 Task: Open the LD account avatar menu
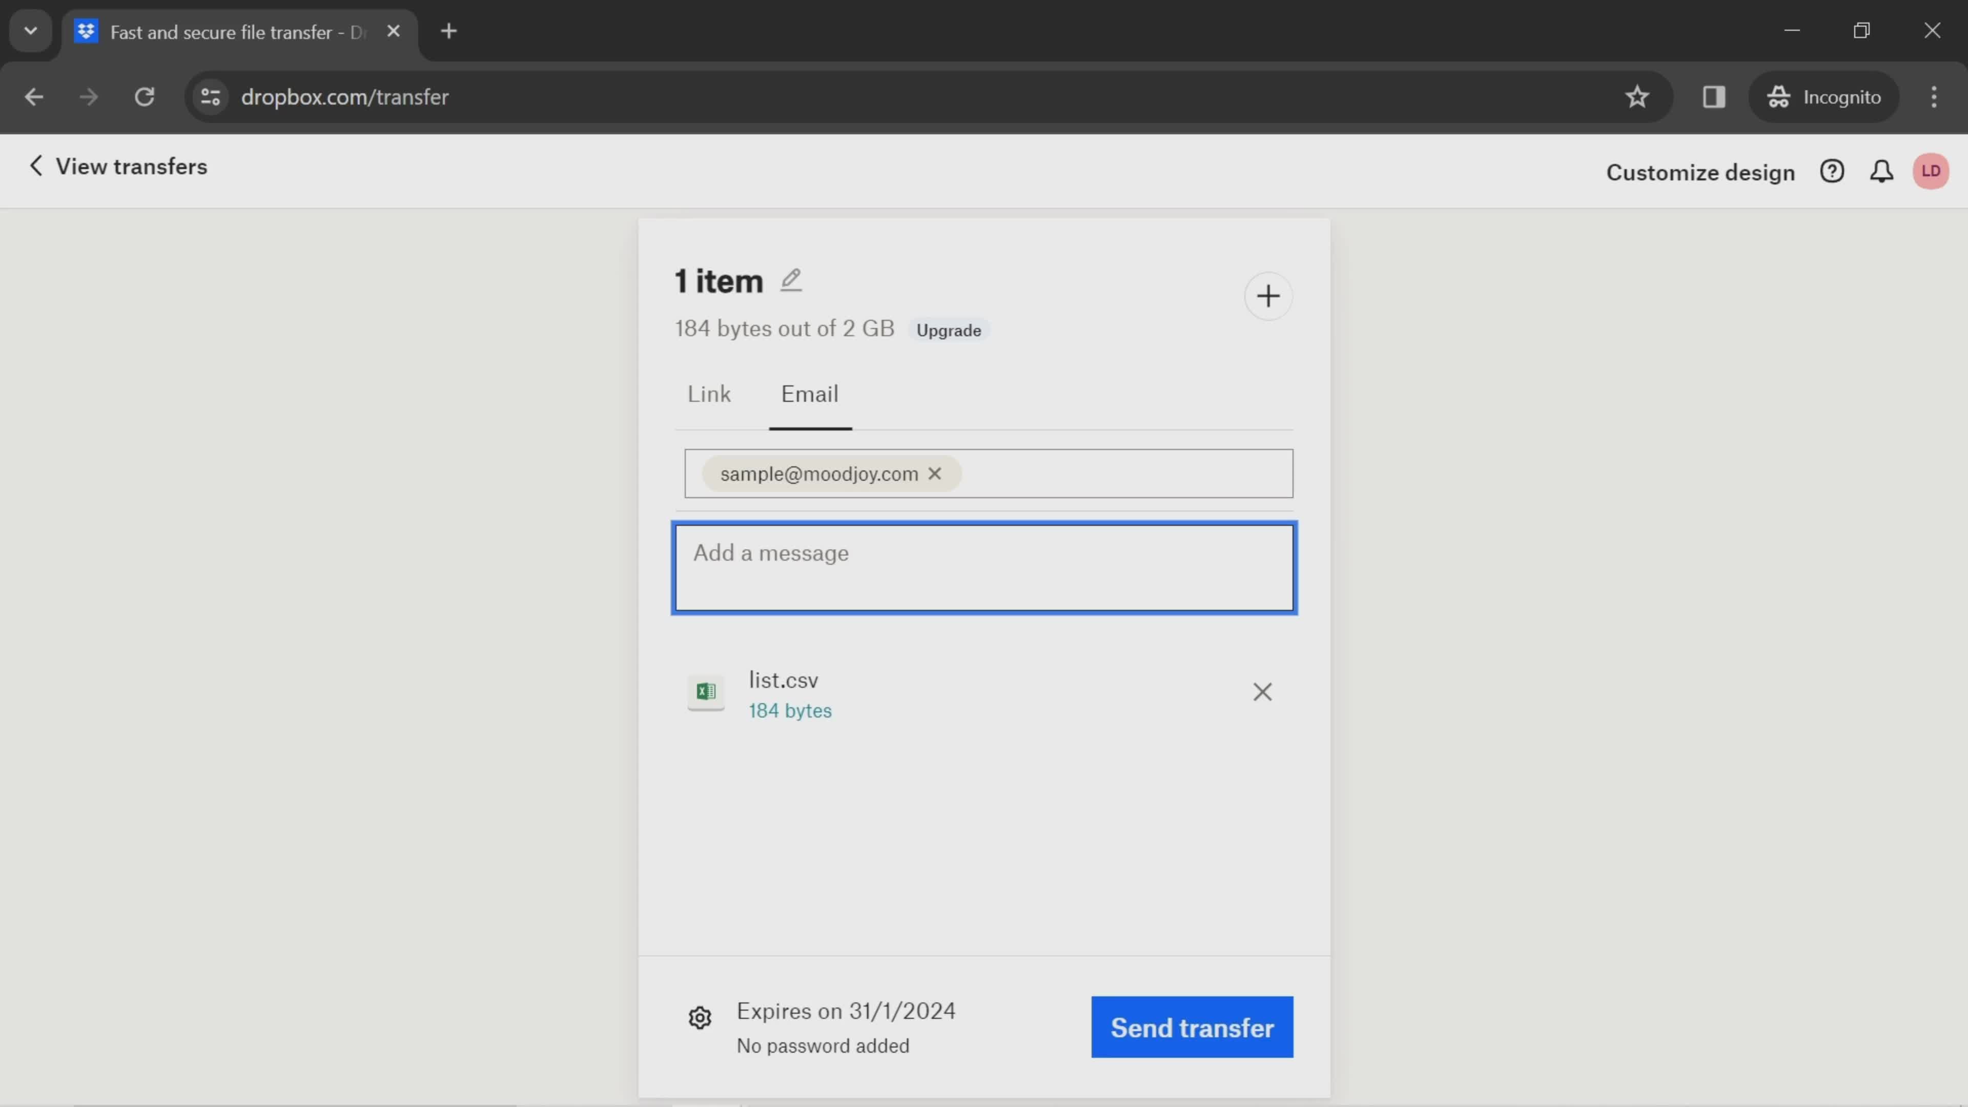(1931, 171)
